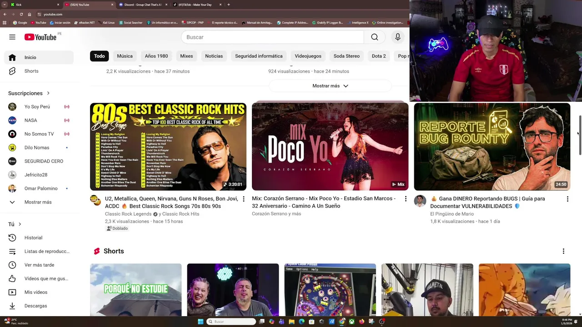Select the Música filter chip
This screenshot has height=327, width=582.
click(125, 56)
